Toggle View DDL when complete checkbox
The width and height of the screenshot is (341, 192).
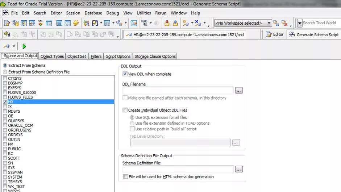pos(125,74)
